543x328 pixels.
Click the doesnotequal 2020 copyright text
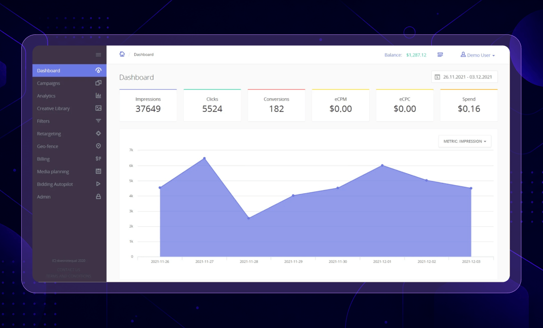coord(69,261)
